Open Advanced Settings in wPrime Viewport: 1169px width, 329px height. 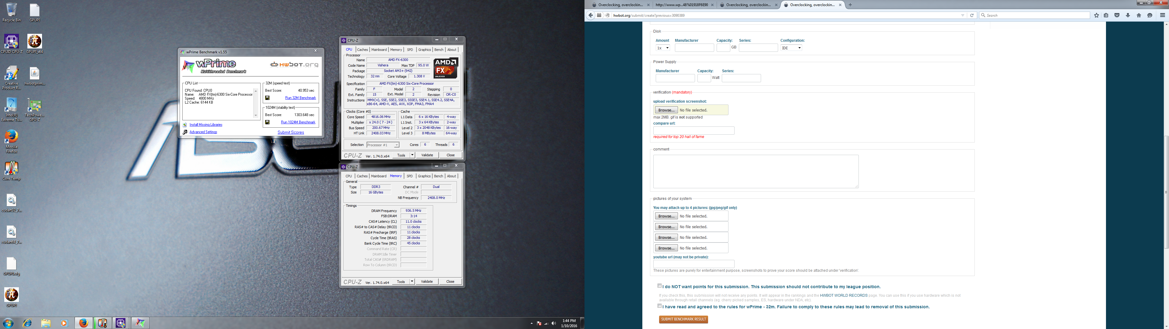click(203, 132)
